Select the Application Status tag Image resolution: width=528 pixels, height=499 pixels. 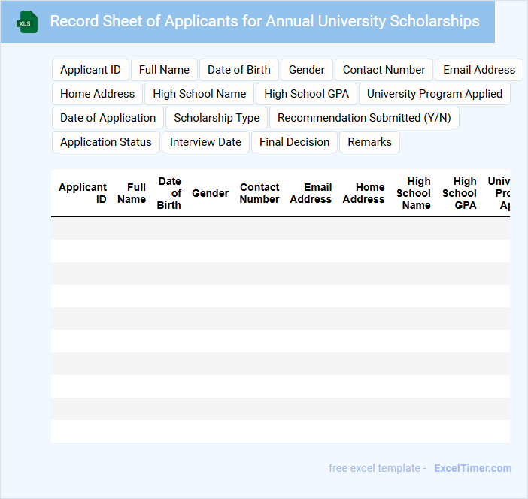(105, 142)
